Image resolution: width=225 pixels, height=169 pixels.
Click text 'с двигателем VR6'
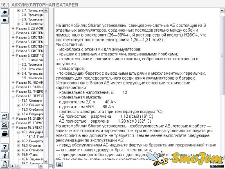point(76,107)
